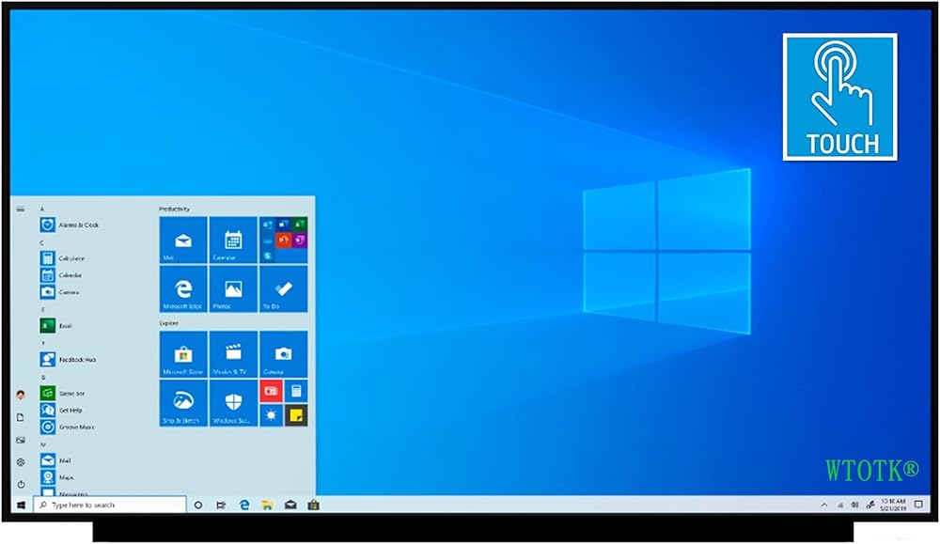Click the Mail tile in Productivity group

(183, 241)
